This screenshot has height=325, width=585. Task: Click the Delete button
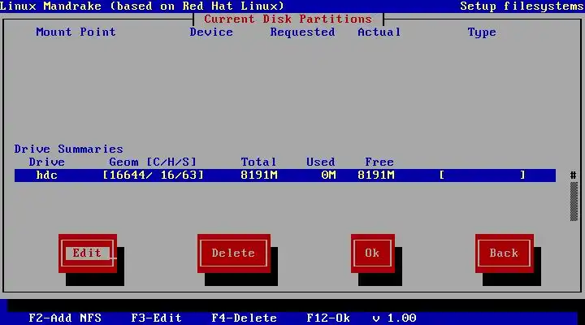234,253
